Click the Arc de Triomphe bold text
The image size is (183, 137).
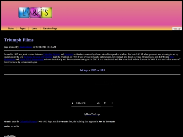[x=107, y=122]
